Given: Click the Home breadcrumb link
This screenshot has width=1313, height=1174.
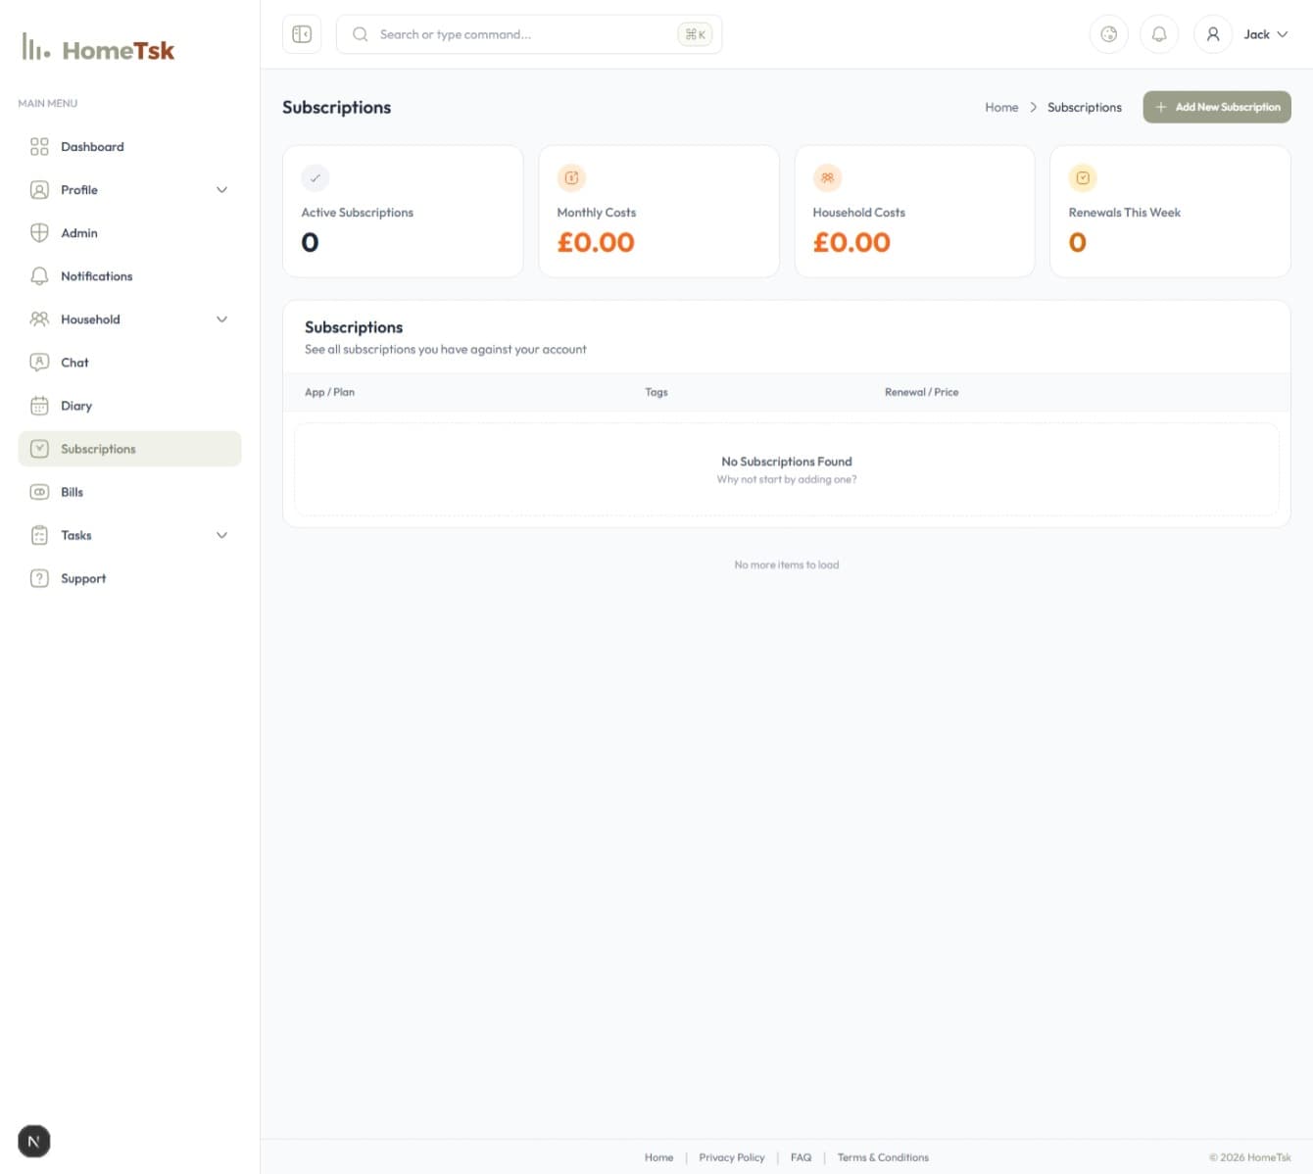Looking at the screenshot, I should [1000, 108].
